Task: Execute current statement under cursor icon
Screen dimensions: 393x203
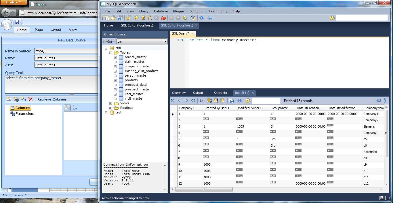Action: 143,18
